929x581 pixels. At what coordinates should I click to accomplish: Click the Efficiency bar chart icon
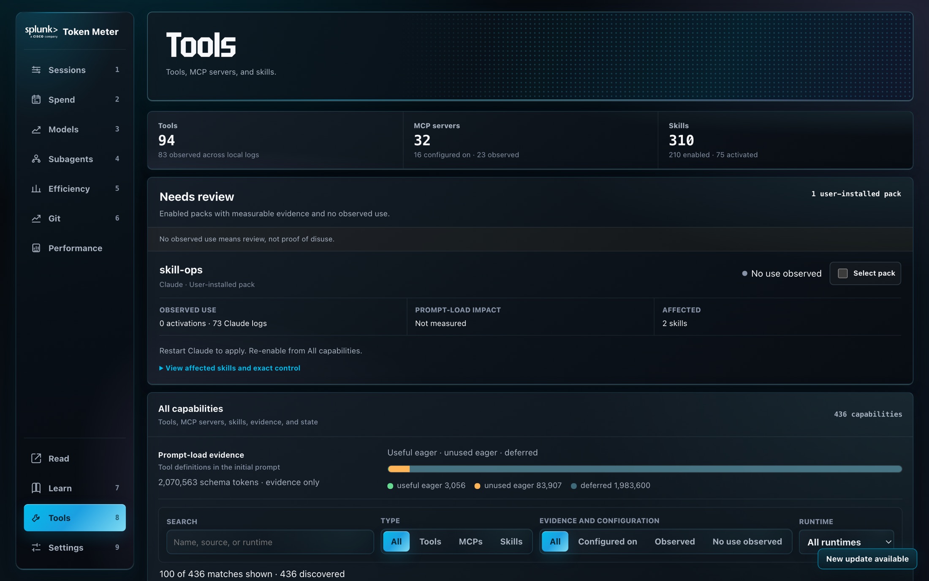click(x=36, y=188)
